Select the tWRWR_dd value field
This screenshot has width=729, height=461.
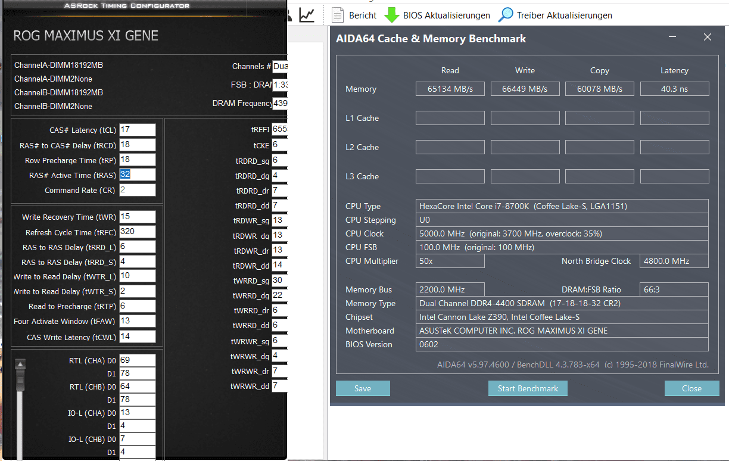pos(279,386)
